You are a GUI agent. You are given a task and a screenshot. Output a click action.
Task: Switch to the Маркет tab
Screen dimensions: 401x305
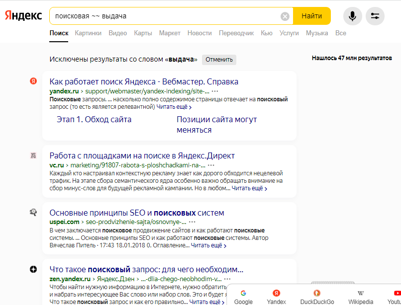pos(170,33)
